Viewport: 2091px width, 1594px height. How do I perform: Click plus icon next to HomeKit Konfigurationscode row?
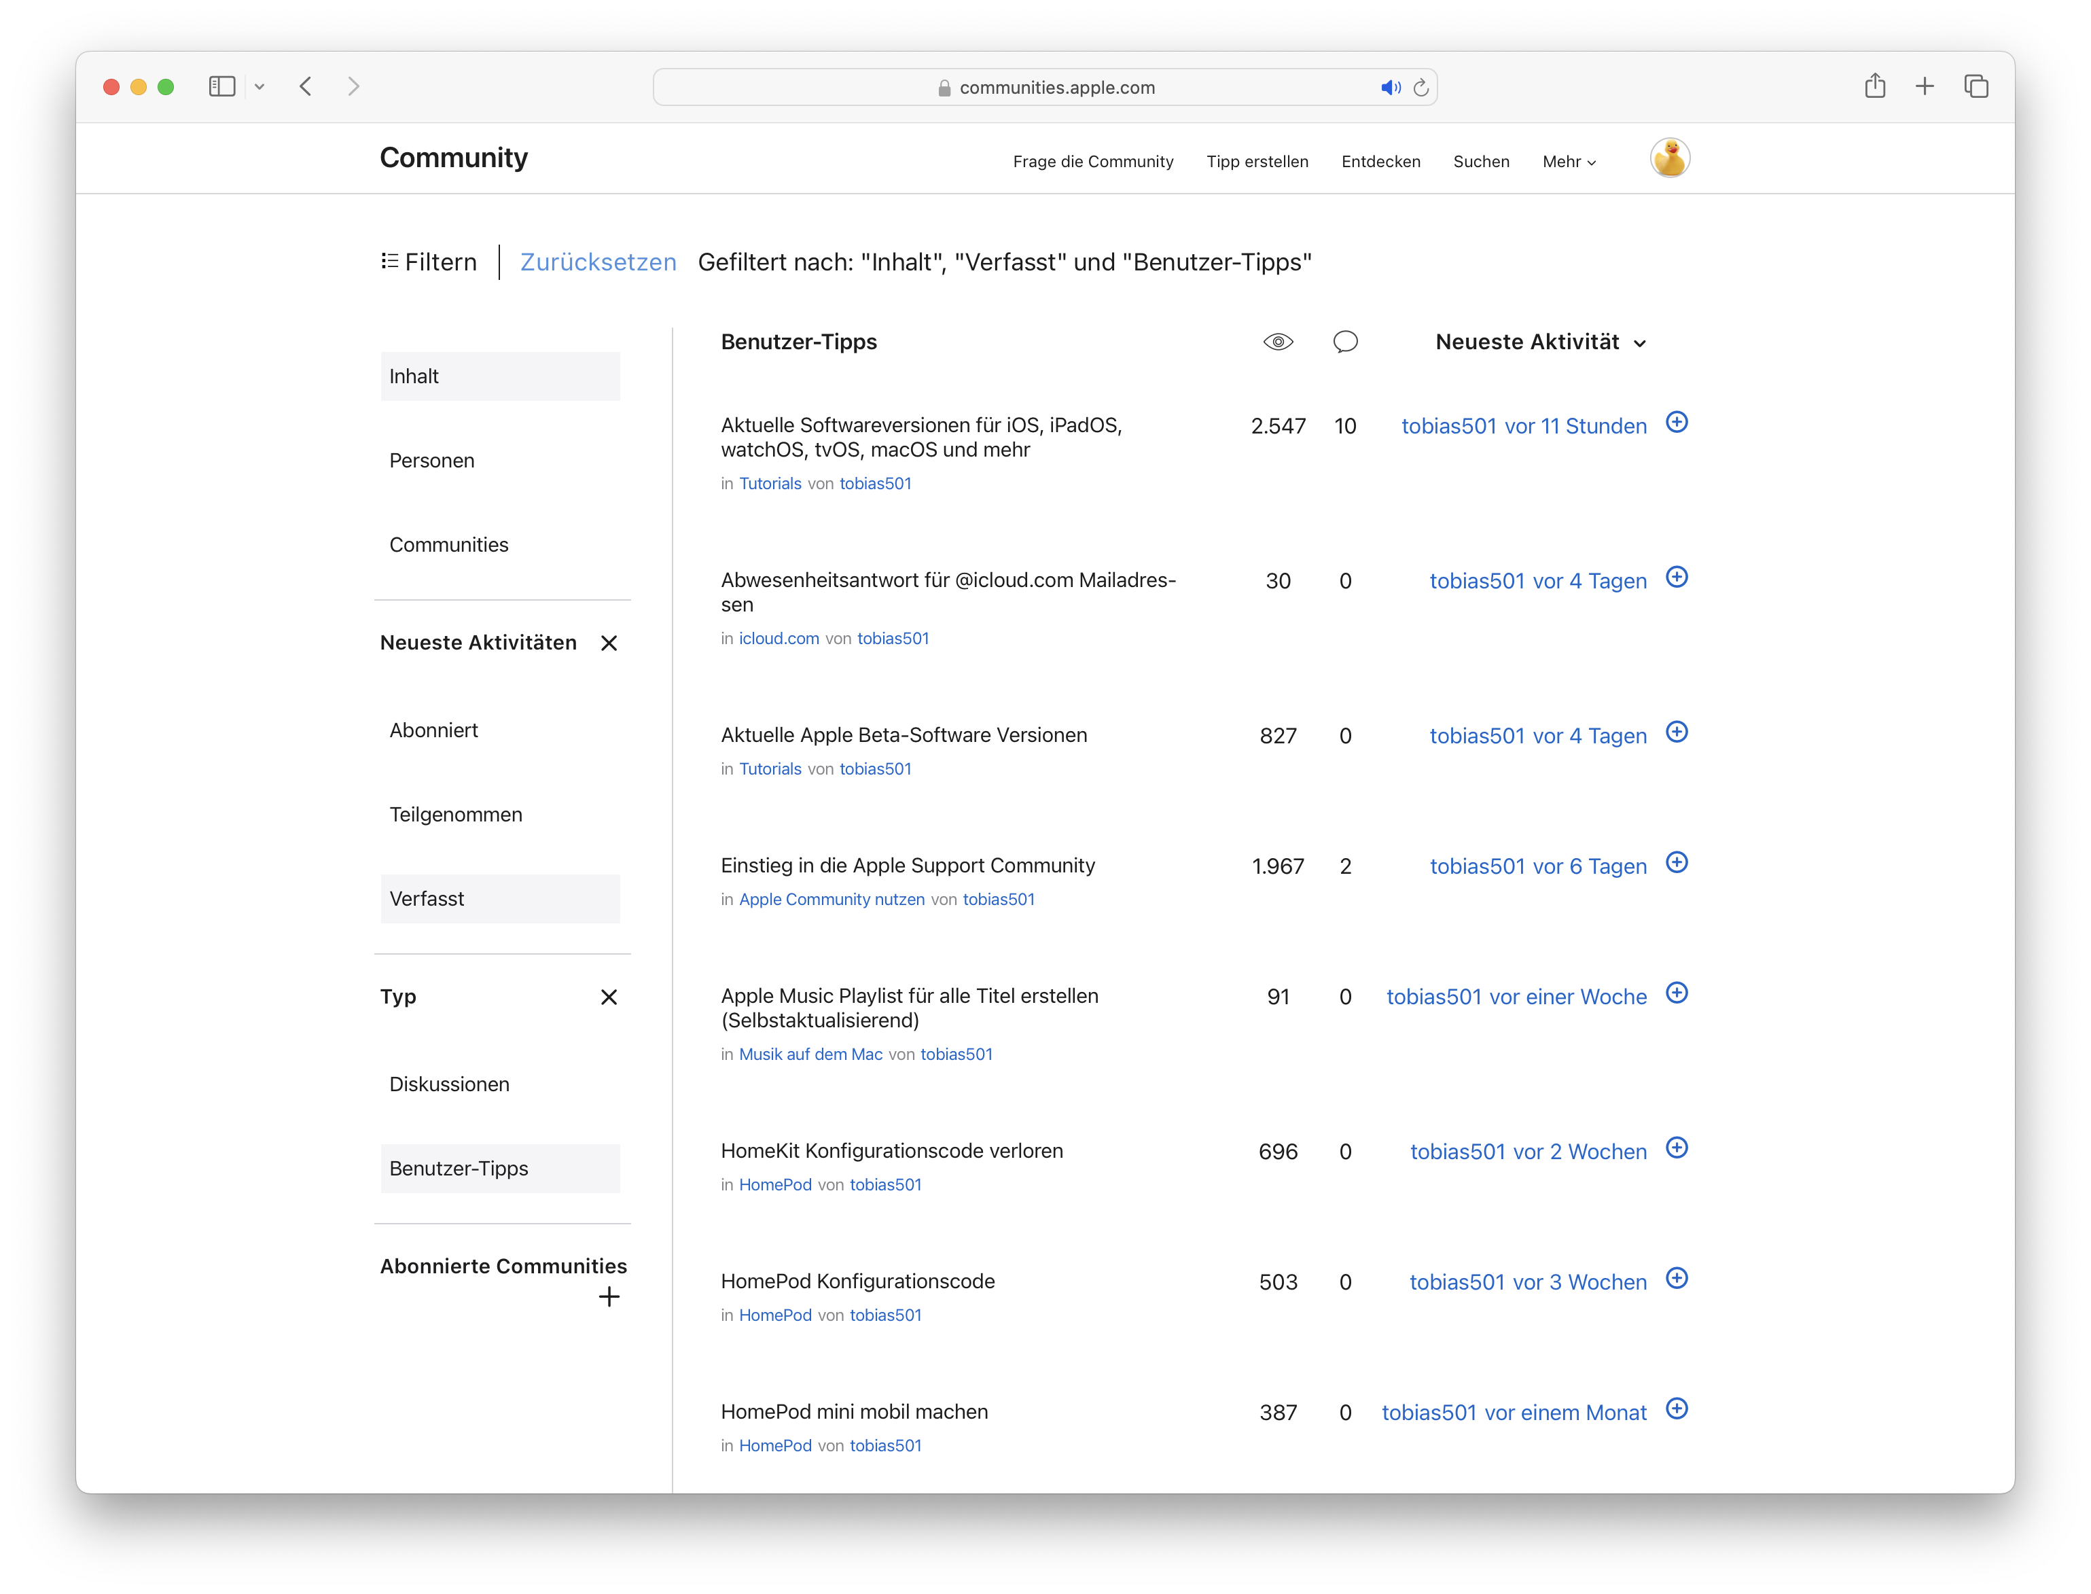pos(1677,1148)
